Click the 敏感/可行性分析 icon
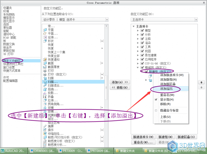Viewport: 207px width, 154px height. 45,137
